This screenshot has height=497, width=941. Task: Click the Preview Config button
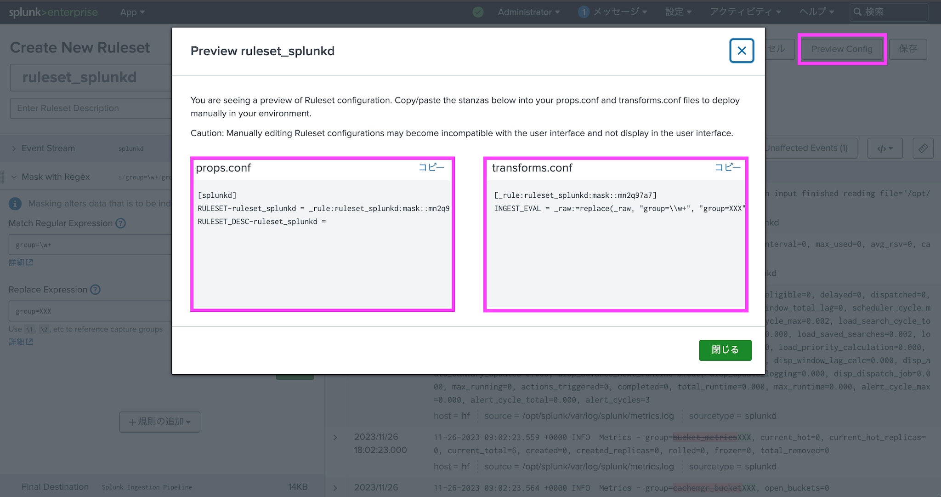click(842, 49)
